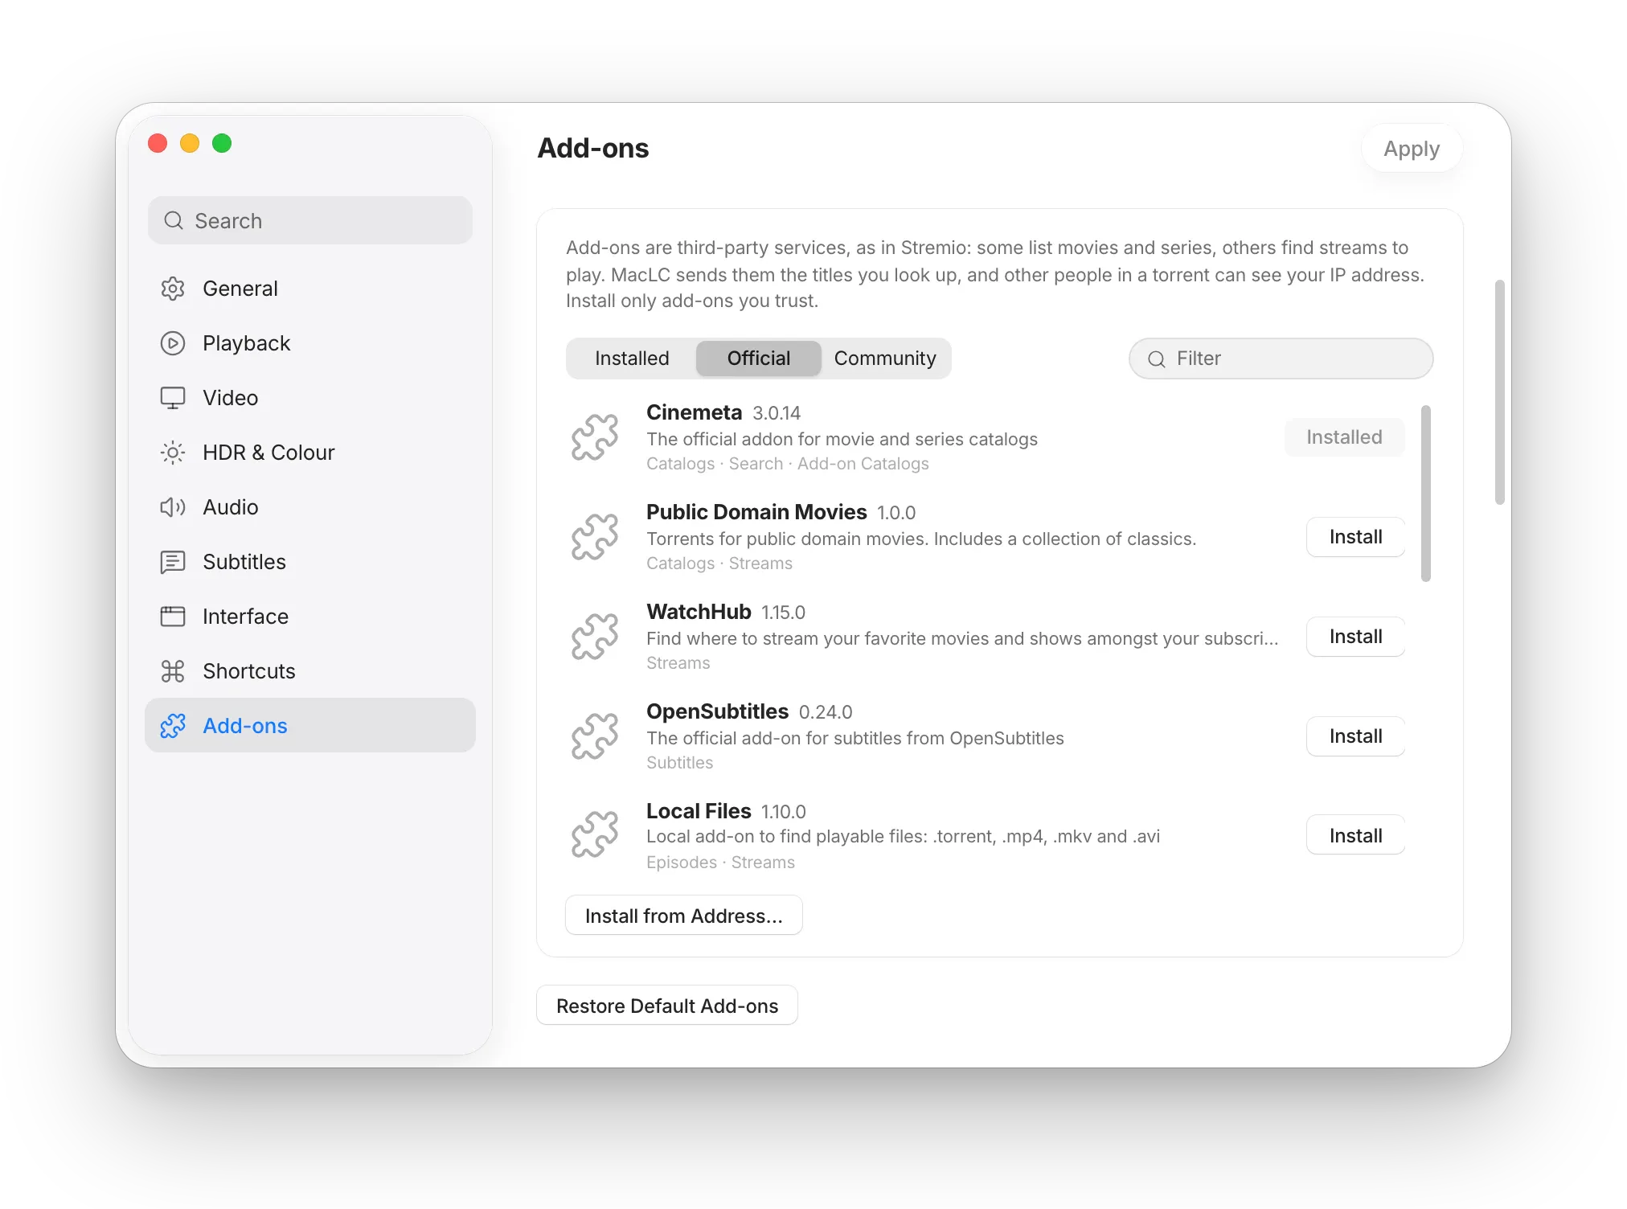The height and width of the screenshot is (1209, 1627).
Task: Open Subtitles caption icon
Action: (x=173, y=562)
